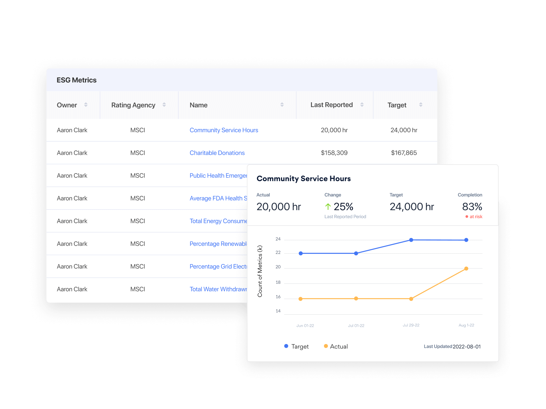Click the Rating Agency sort arrows

(164, 105)
